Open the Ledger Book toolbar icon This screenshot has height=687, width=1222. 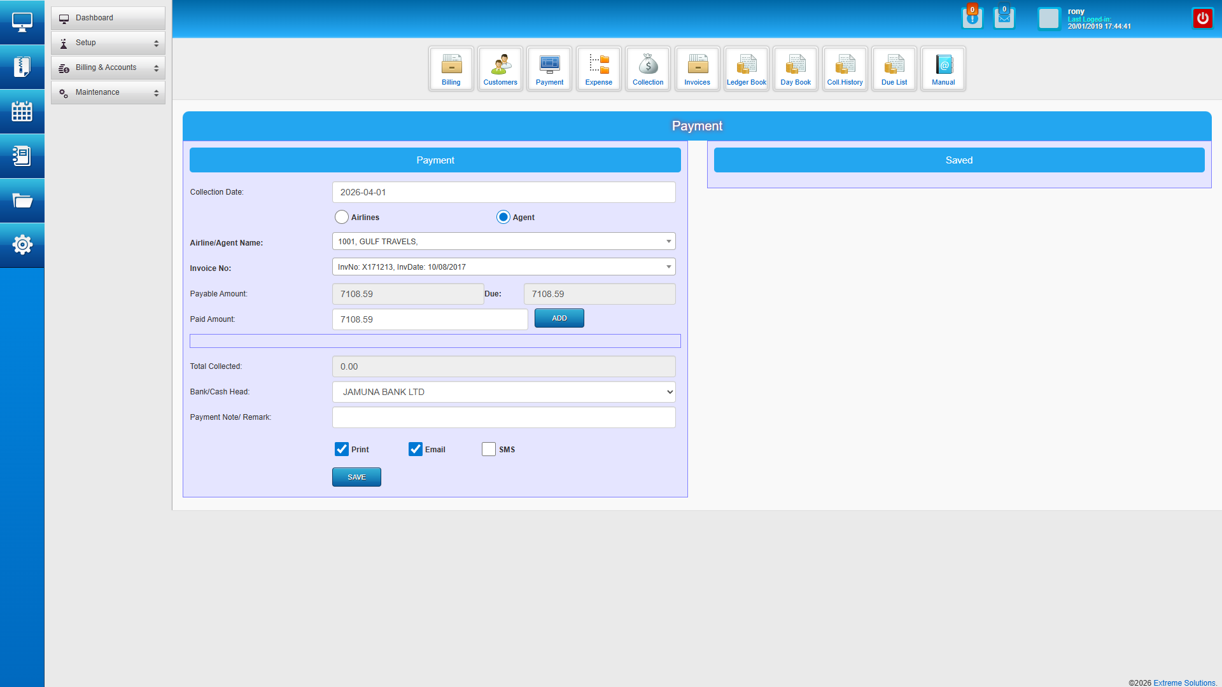point(746,69)
